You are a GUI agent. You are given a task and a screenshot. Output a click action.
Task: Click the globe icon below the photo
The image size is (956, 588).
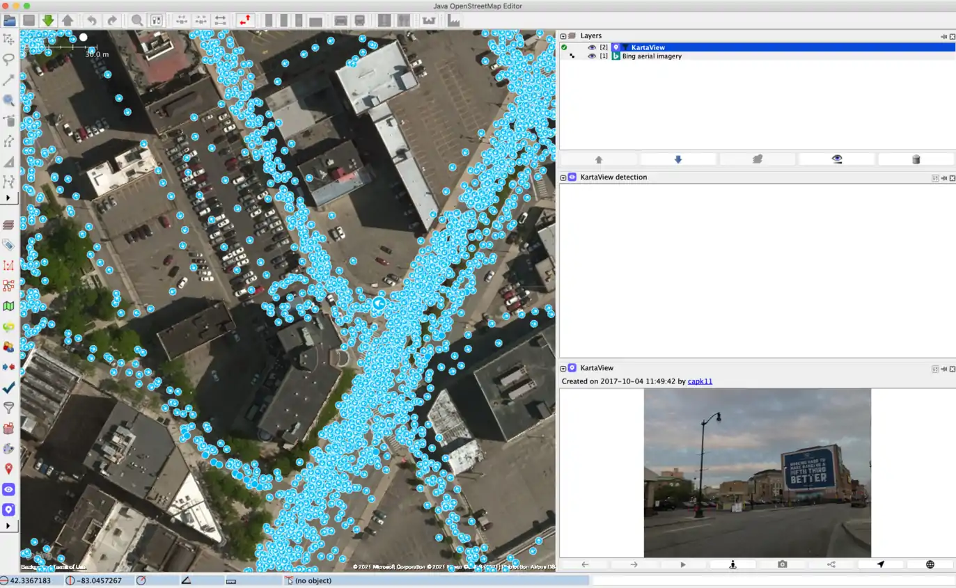pos(930,564)
